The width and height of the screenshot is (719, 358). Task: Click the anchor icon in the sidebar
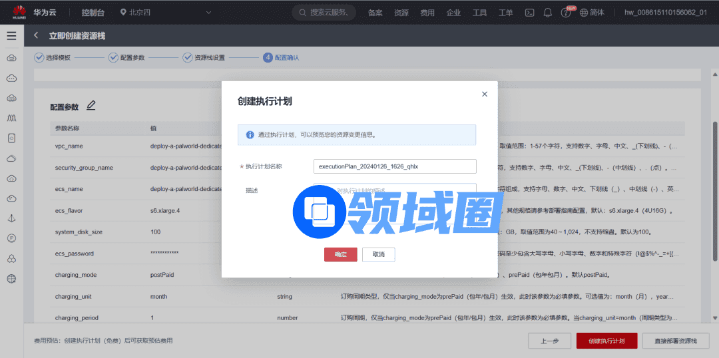click(11, 218)
